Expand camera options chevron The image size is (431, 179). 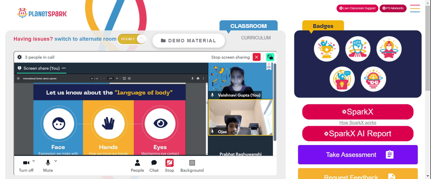pos(34,161)
